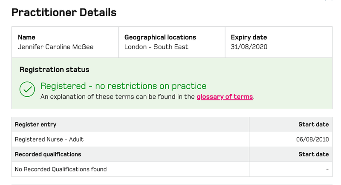Viewport: 341px width, 185px height.
Task: Click the name Jennifer Caroline McGee
Action: [56, 47]
